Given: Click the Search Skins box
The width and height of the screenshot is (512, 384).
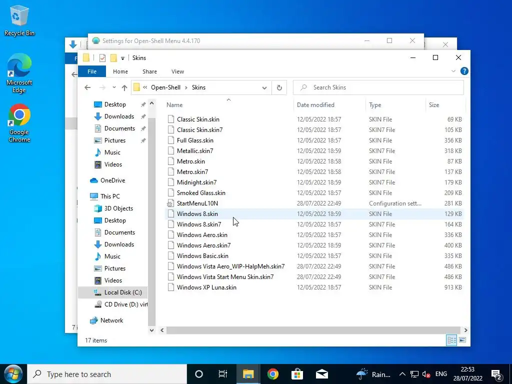Looking at the screenshot, I should [x=378, y=87].
